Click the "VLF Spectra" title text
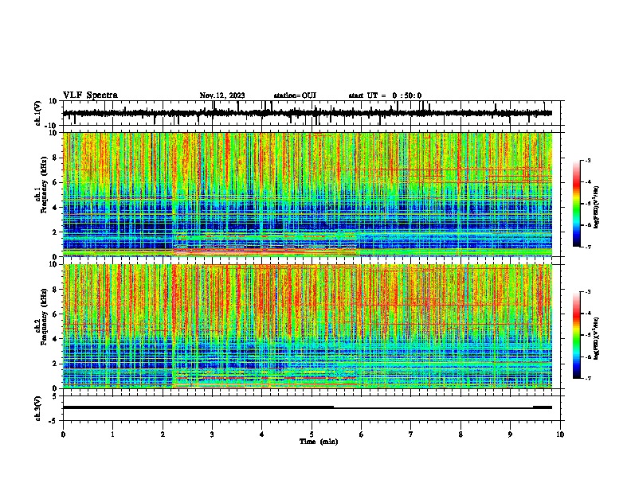631x487 pixels. (x=90, y=95)
